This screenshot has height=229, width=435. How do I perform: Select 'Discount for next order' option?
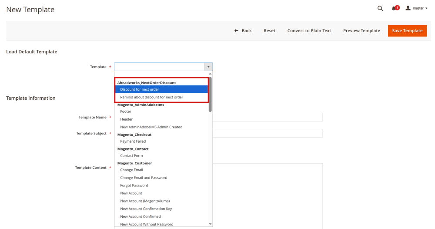(161, 89)
